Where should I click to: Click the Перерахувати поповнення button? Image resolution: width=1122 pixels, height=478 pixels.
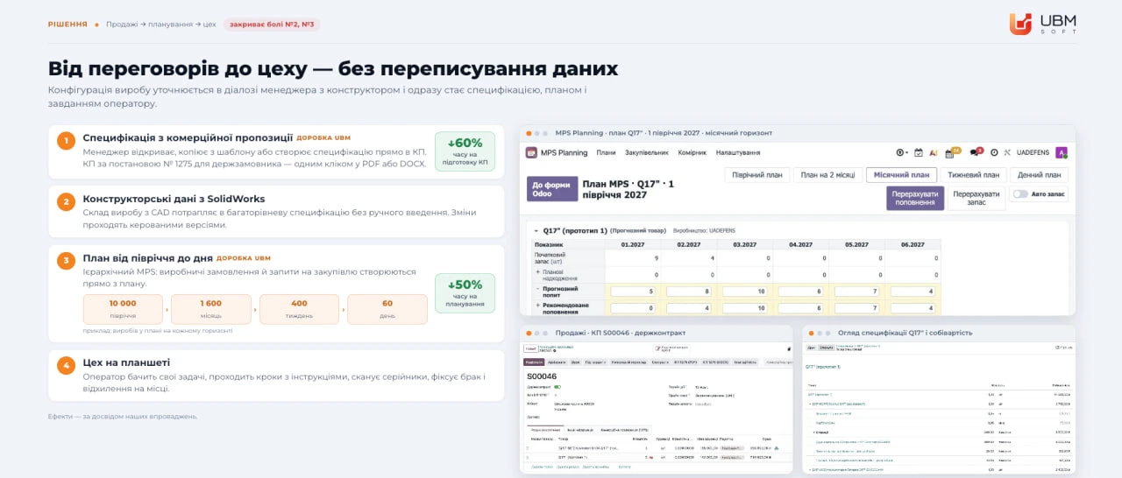coord(914,198)
